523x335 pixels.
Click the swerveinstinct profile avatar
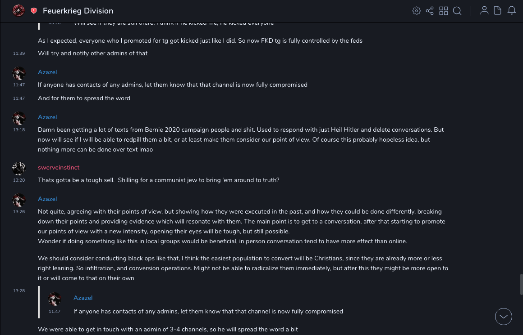[19, 169]
